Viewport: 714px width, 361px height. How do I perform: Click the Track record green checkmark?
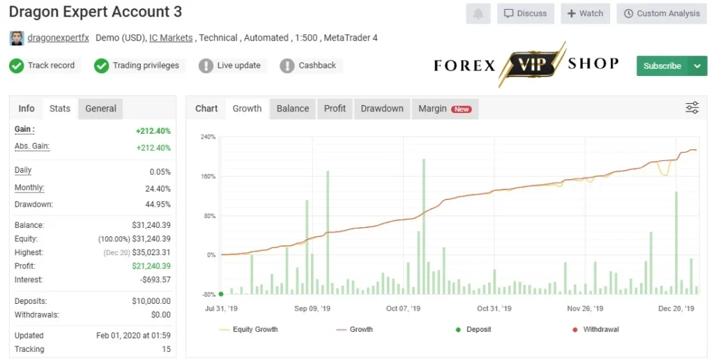(17, 66)
